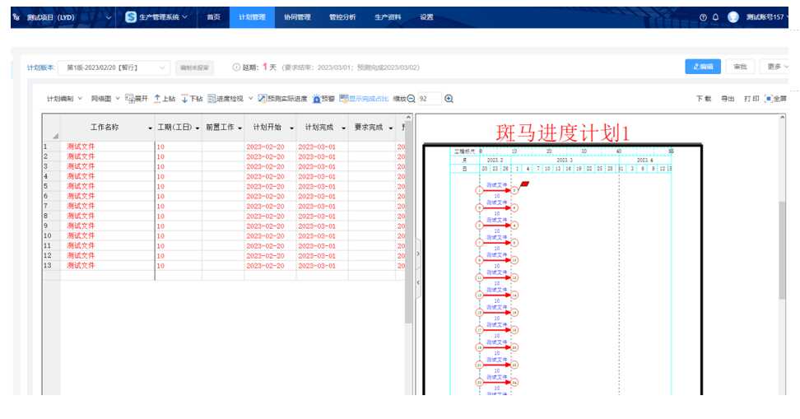Click the 审批 approval button
The image size is (800, 419).
[x=741, y=67]
